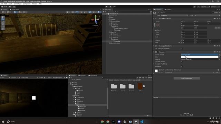The image size is (221, 124).
Task: Switch to the Scene tab
Action: [x=4, y=10]
